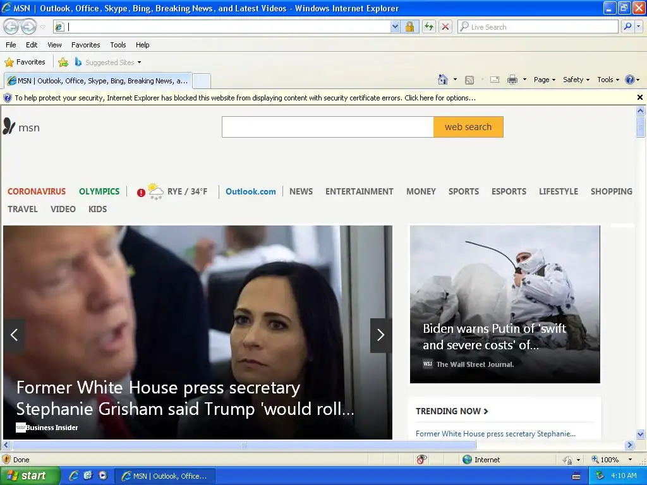The height and width of the screenshot is (485, 647).
Task: Click the red weather alert icon
Action: tap(141, 193)
